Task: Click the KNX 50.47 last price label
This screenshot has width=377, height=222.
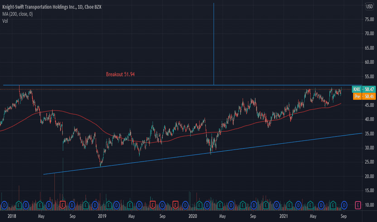Action: tap(364, 89)
